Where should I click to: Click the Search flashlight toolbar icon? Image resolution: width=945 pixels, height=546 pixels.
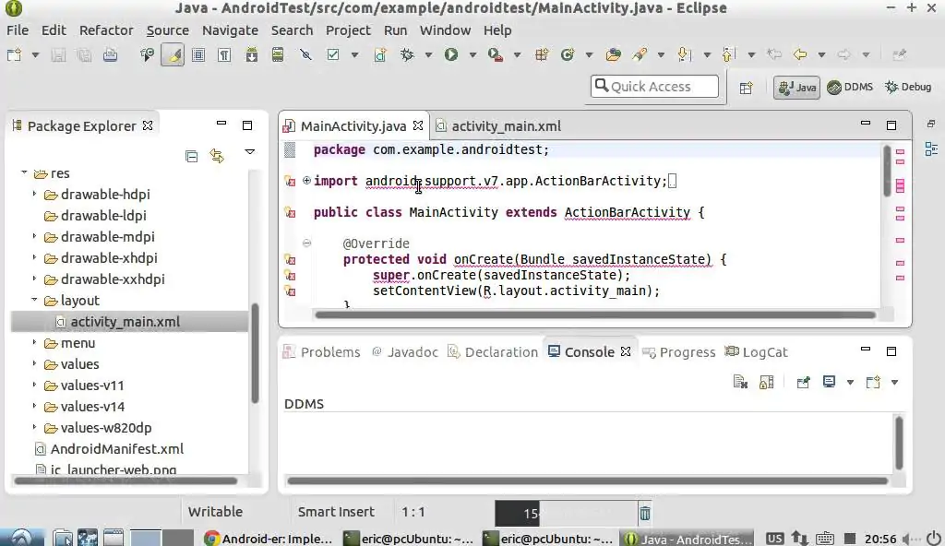pos(640,54)
